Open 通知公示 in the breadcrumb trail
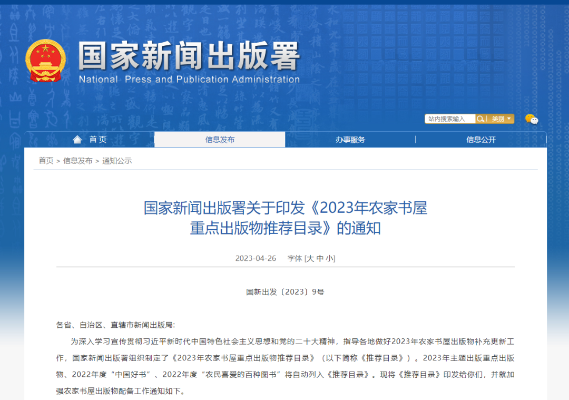569x400 pixels. tap(117, 160)
